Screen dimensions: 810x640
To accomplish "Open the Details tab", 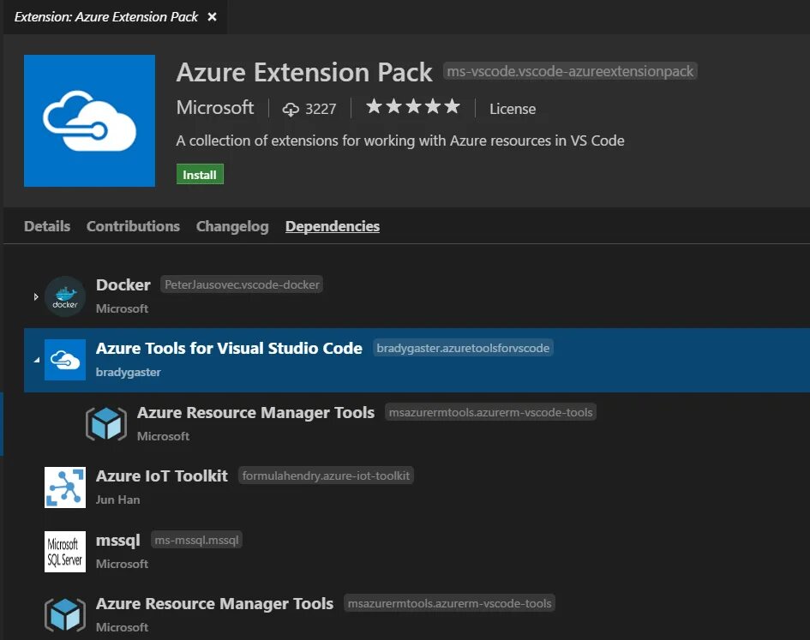I will click(x=47, y=226).
